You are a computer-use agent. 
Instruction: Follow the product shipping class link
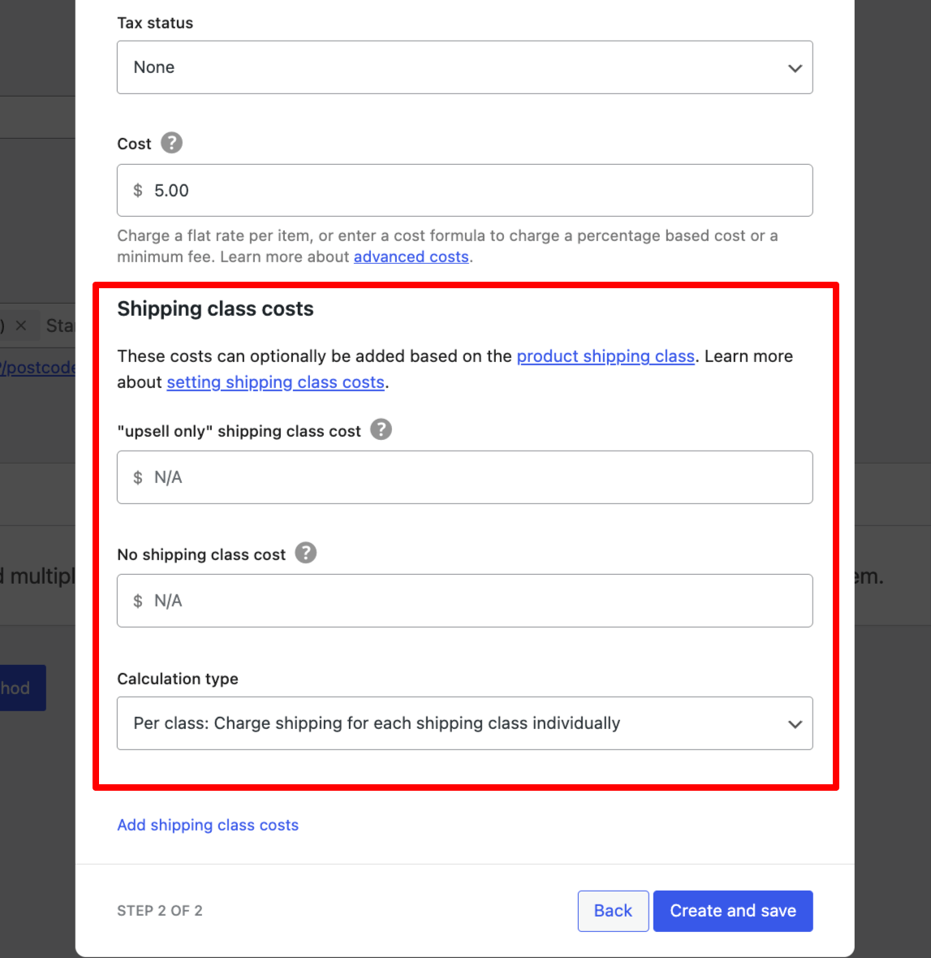(x=606, y=356)
